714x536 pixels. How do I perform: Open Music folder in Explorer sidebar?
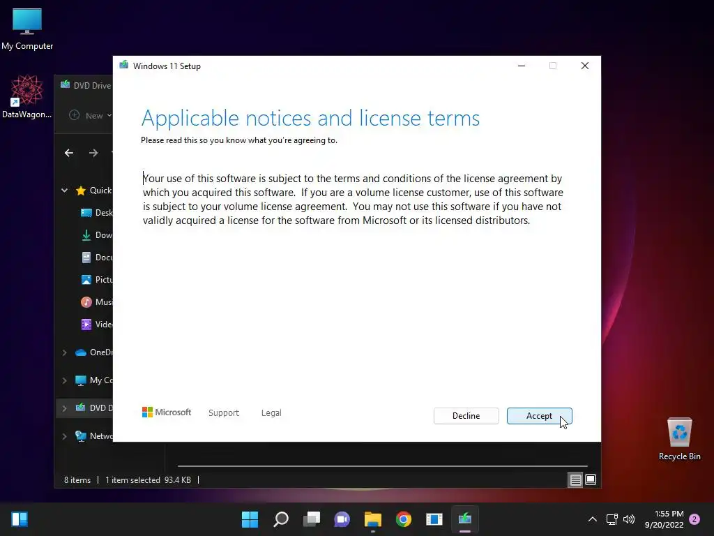pos(96,302)
